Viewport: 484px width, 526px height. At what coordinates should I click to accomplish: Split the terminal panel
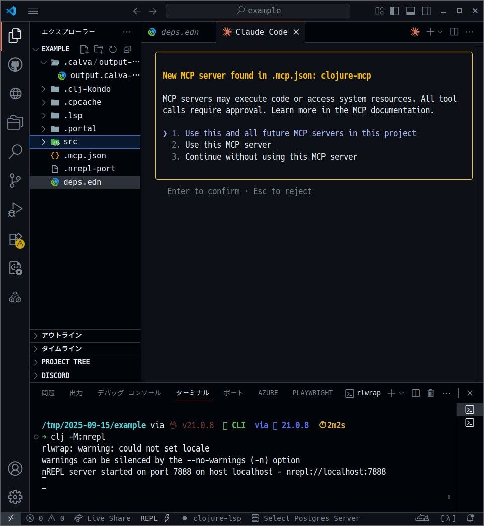click(416, 393)
